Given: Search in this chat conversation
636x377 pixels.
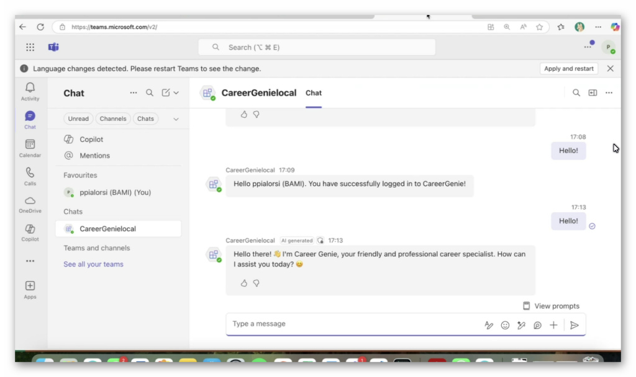Looking at the screenshot, I should (x=576, y=93).
